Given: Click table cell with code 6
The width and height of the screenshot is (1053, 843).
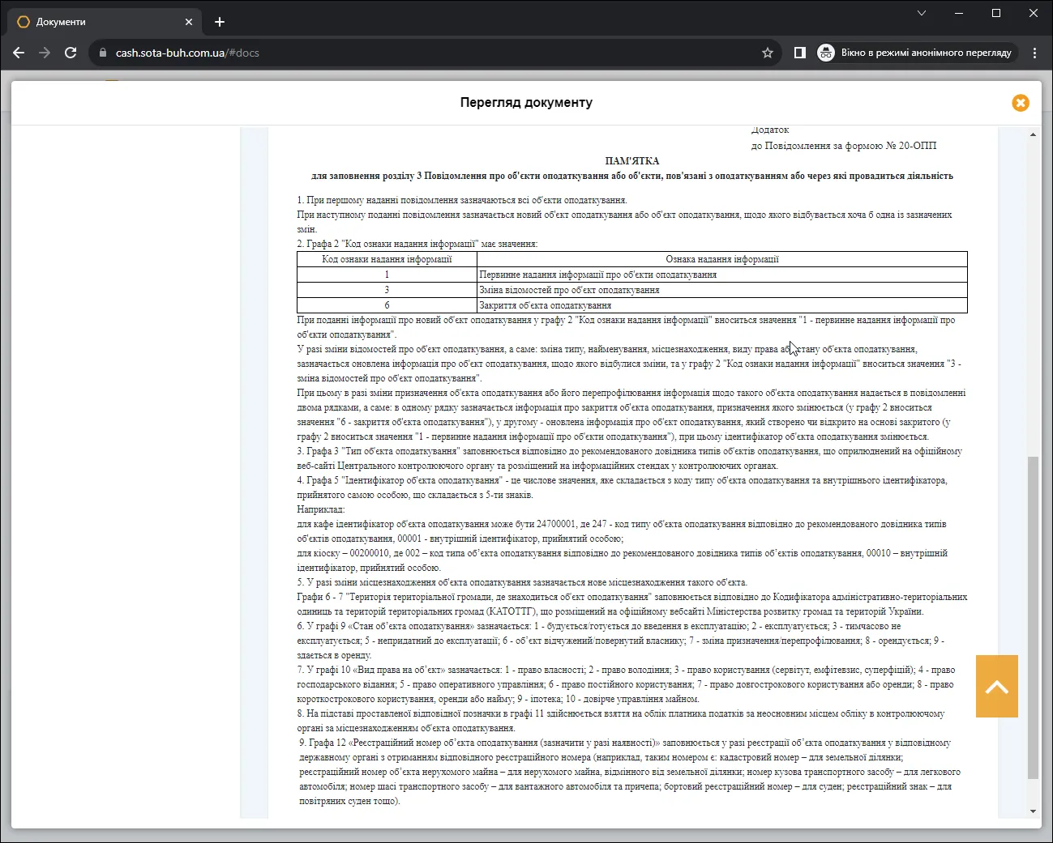Looking at the screenshot, I should point(387,305).
